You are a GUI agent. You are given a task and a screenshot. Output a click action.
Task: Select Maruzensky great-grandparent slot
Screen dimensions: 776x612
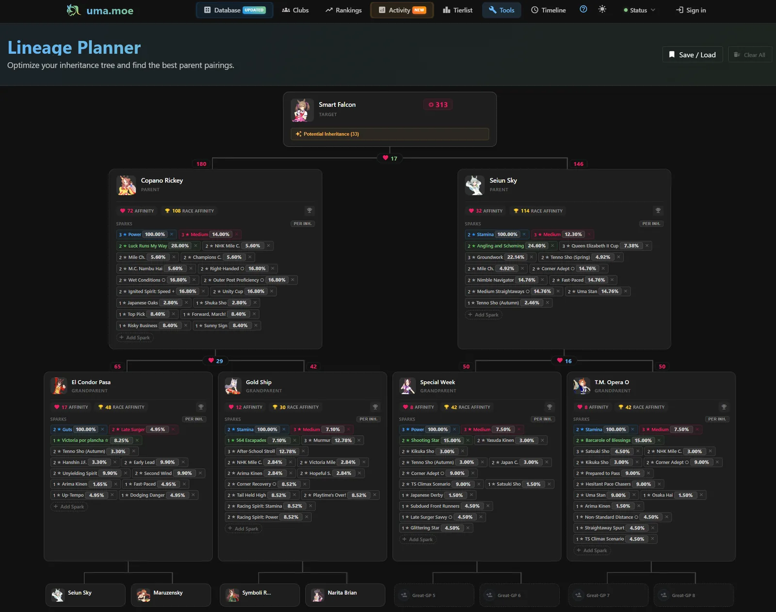(x=171, y=595)
